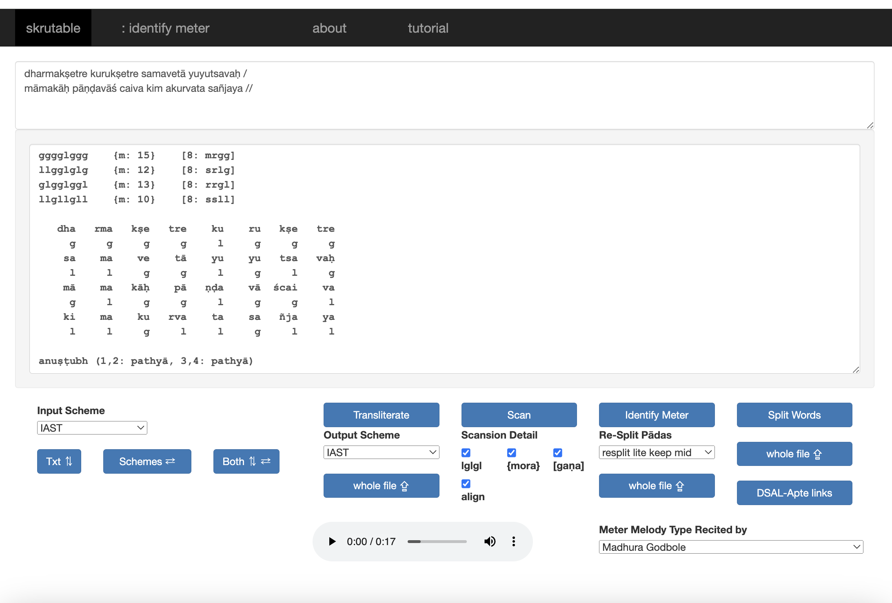Image resolution: width=892 pixels, height=603 pixels.
Task: Go to the tutorial page
Action: 428,28
